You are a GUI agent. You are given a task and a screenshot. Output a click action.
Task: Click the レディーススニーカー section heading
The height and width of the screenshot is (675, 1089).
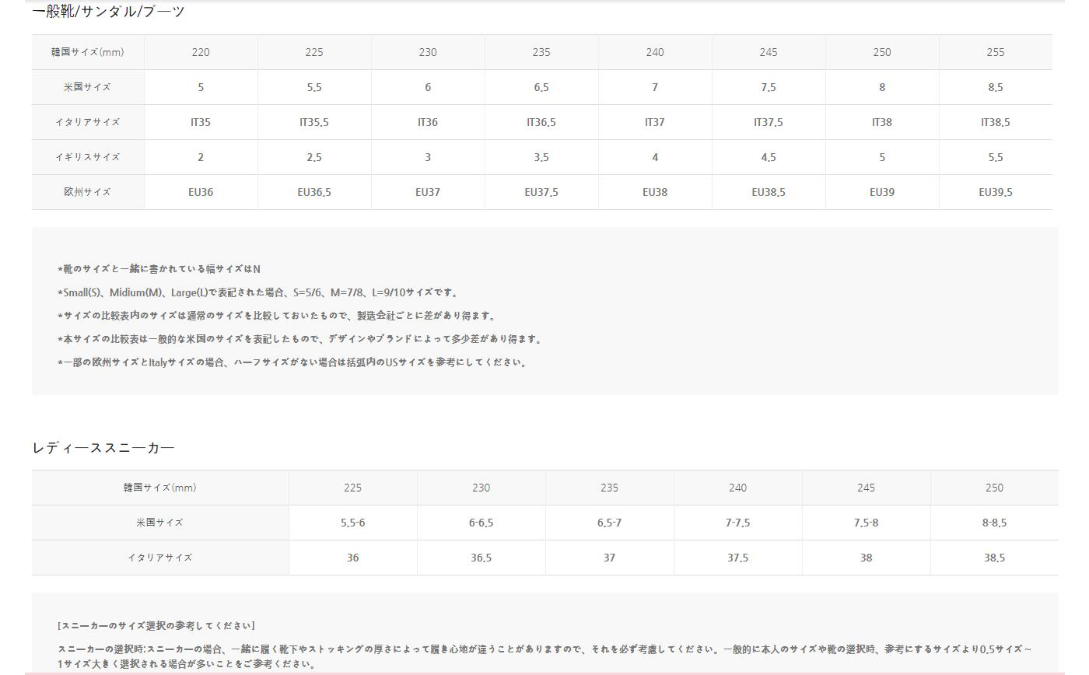pyautogui.click(x=104, y=447)
